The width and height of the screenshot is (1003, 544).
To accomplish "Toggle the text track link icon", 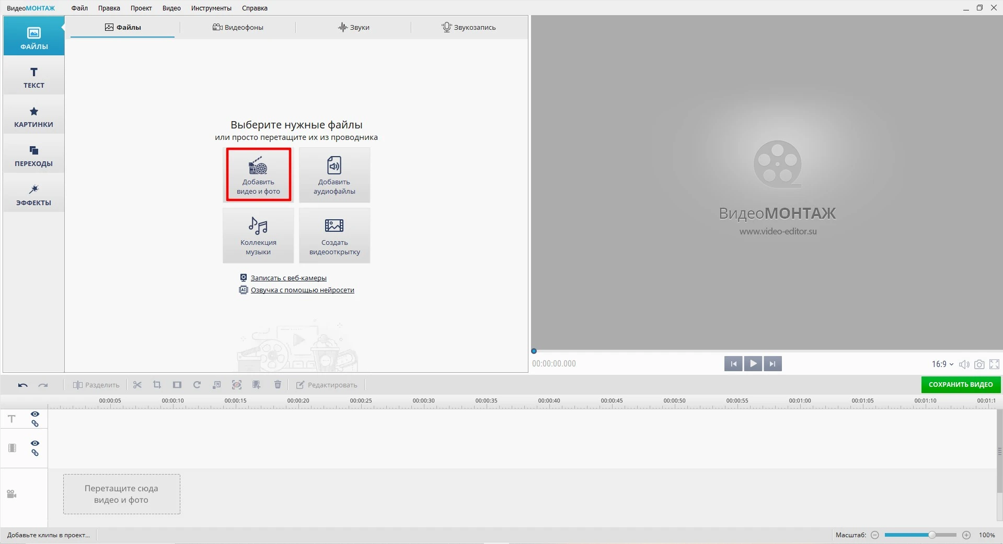I will point(35,424).
